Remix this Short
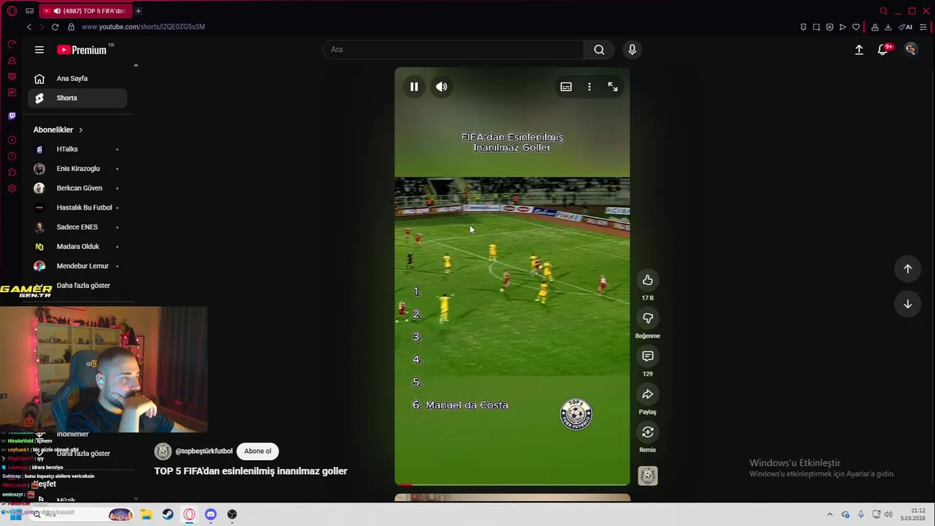Image resolution: width=935 pixels, height=526 pixels. pyautogui.click(x=648, y=432)
